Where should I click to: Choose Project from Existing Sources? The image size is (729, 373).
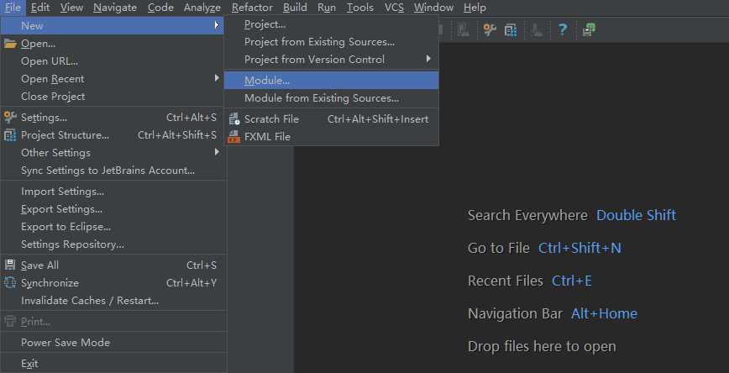(x=319, y=42)
